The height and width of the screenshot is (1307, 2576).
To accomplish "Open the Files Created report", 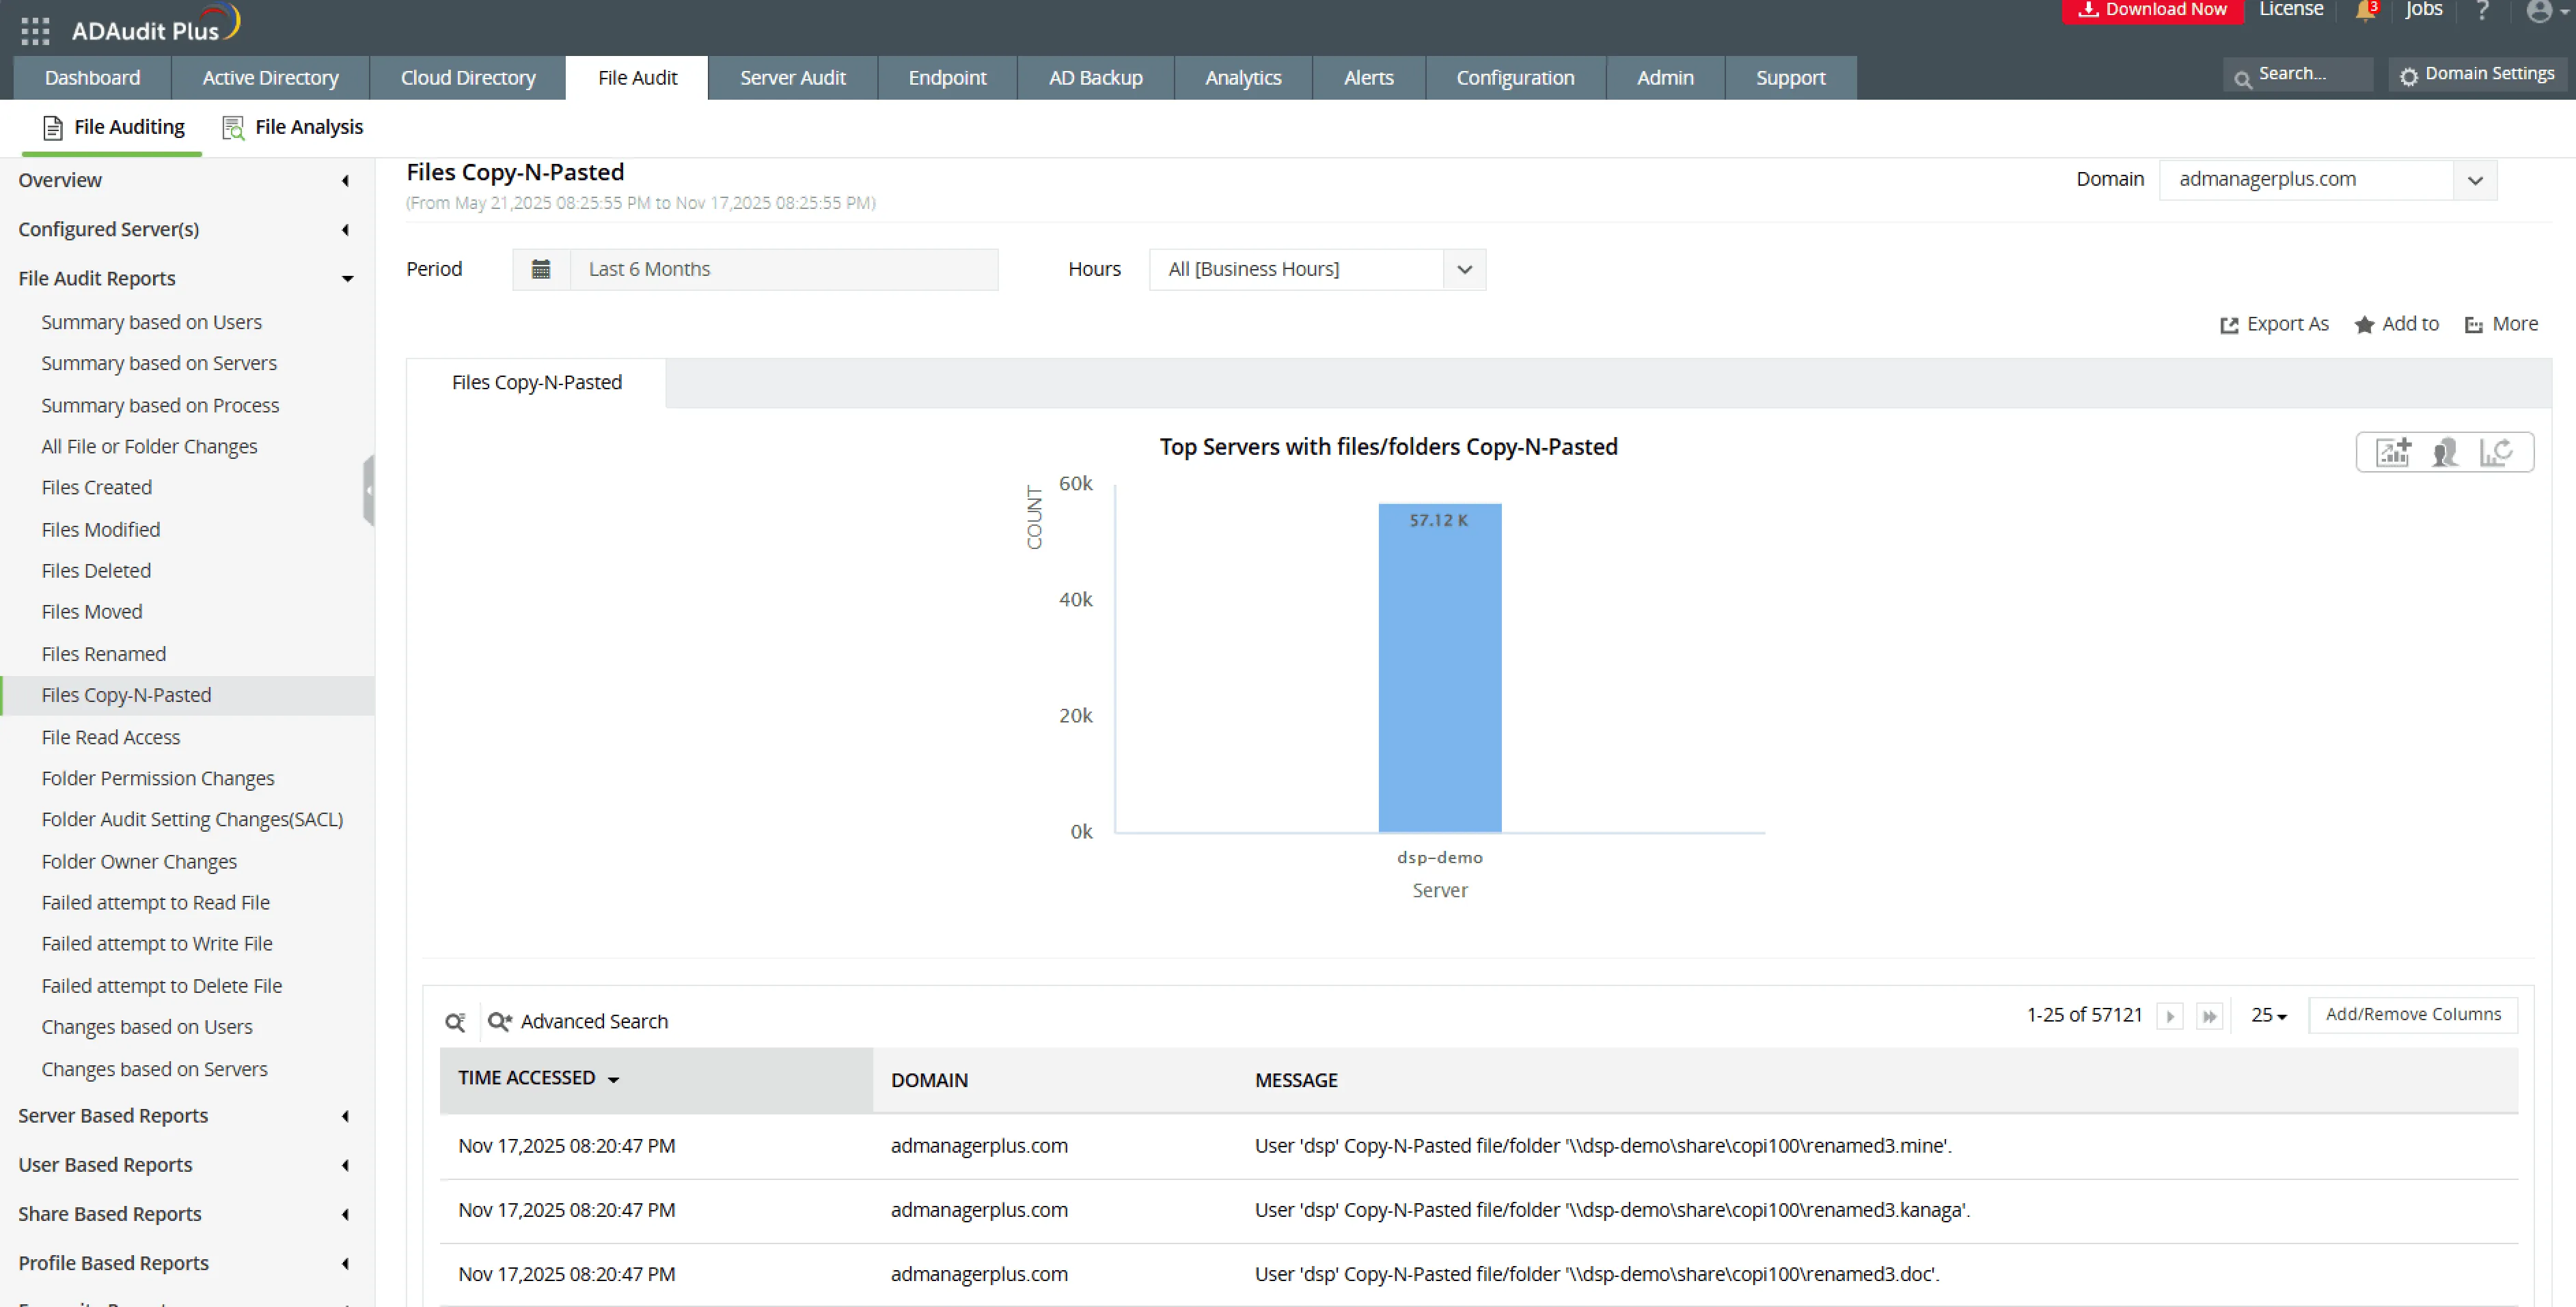I will coord(97,488).
